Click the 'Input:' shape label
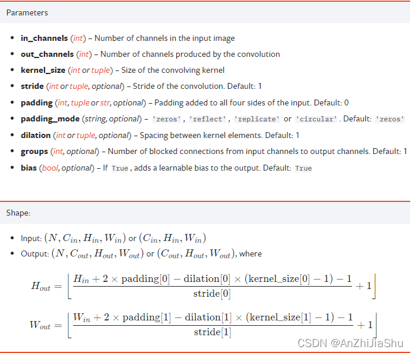The height and width of the screenshot is (353, 412). (31, 239)
